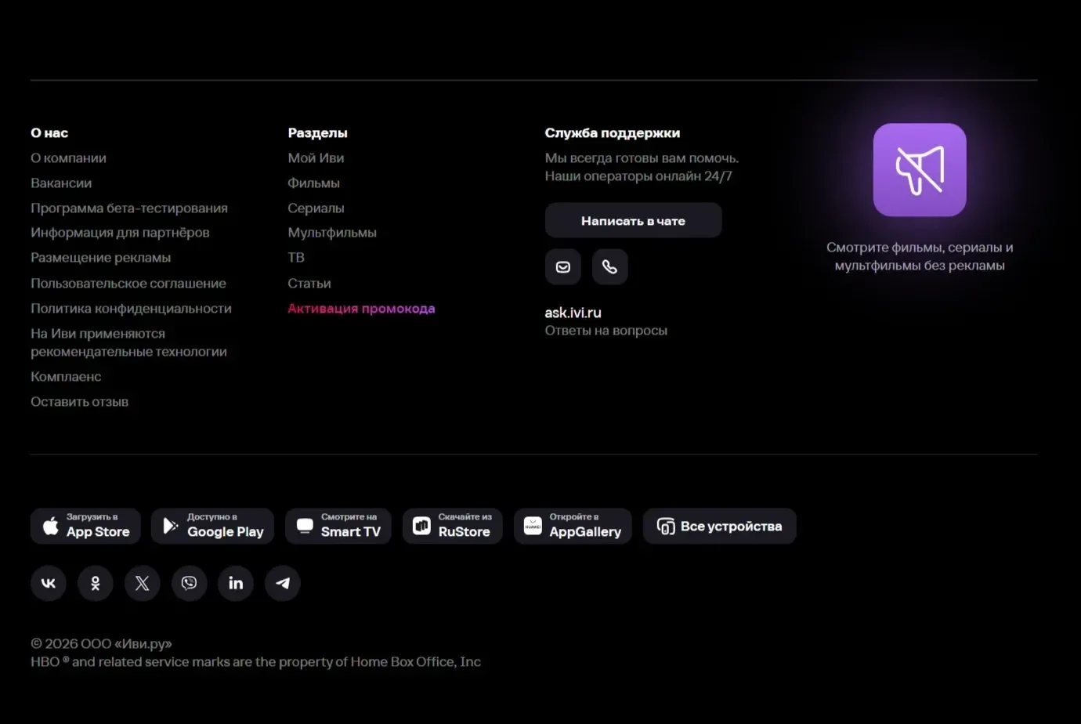Click the "Разделы" heading text

coord(318,132)
